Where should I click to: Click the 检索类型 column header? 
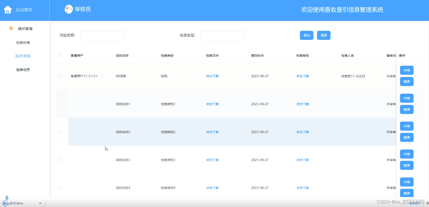coord(167,56)
